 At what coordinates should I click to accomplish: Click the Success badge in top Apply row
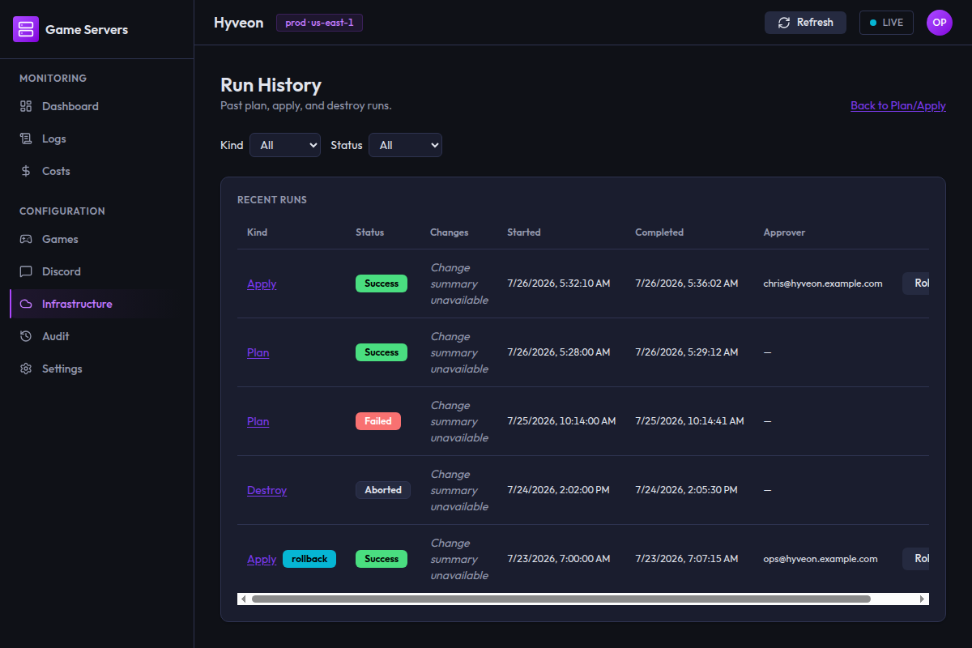382,283
